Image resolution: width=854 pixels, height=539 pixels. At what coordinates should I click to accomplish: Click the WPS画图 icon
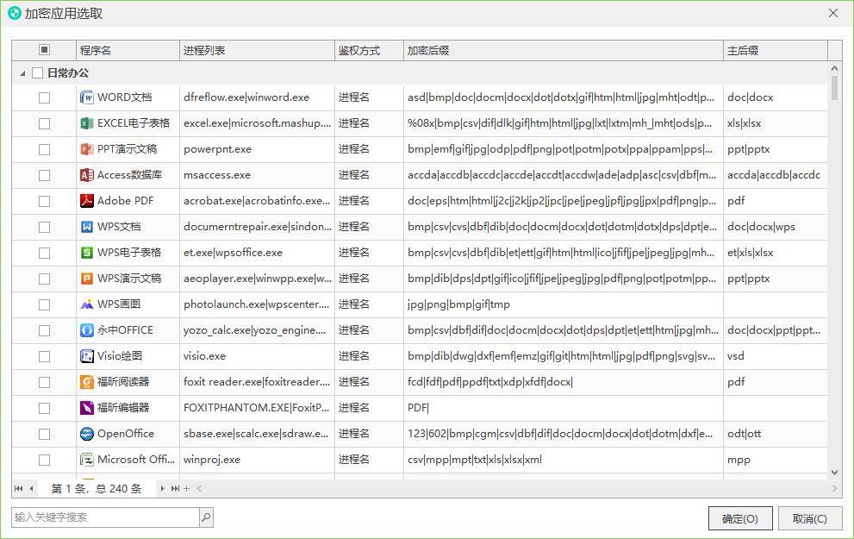[86, 304]
